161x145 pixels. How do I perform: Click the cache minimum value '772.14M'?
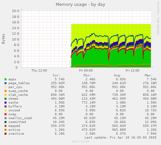pyautogui.click(x=88, y=103)
